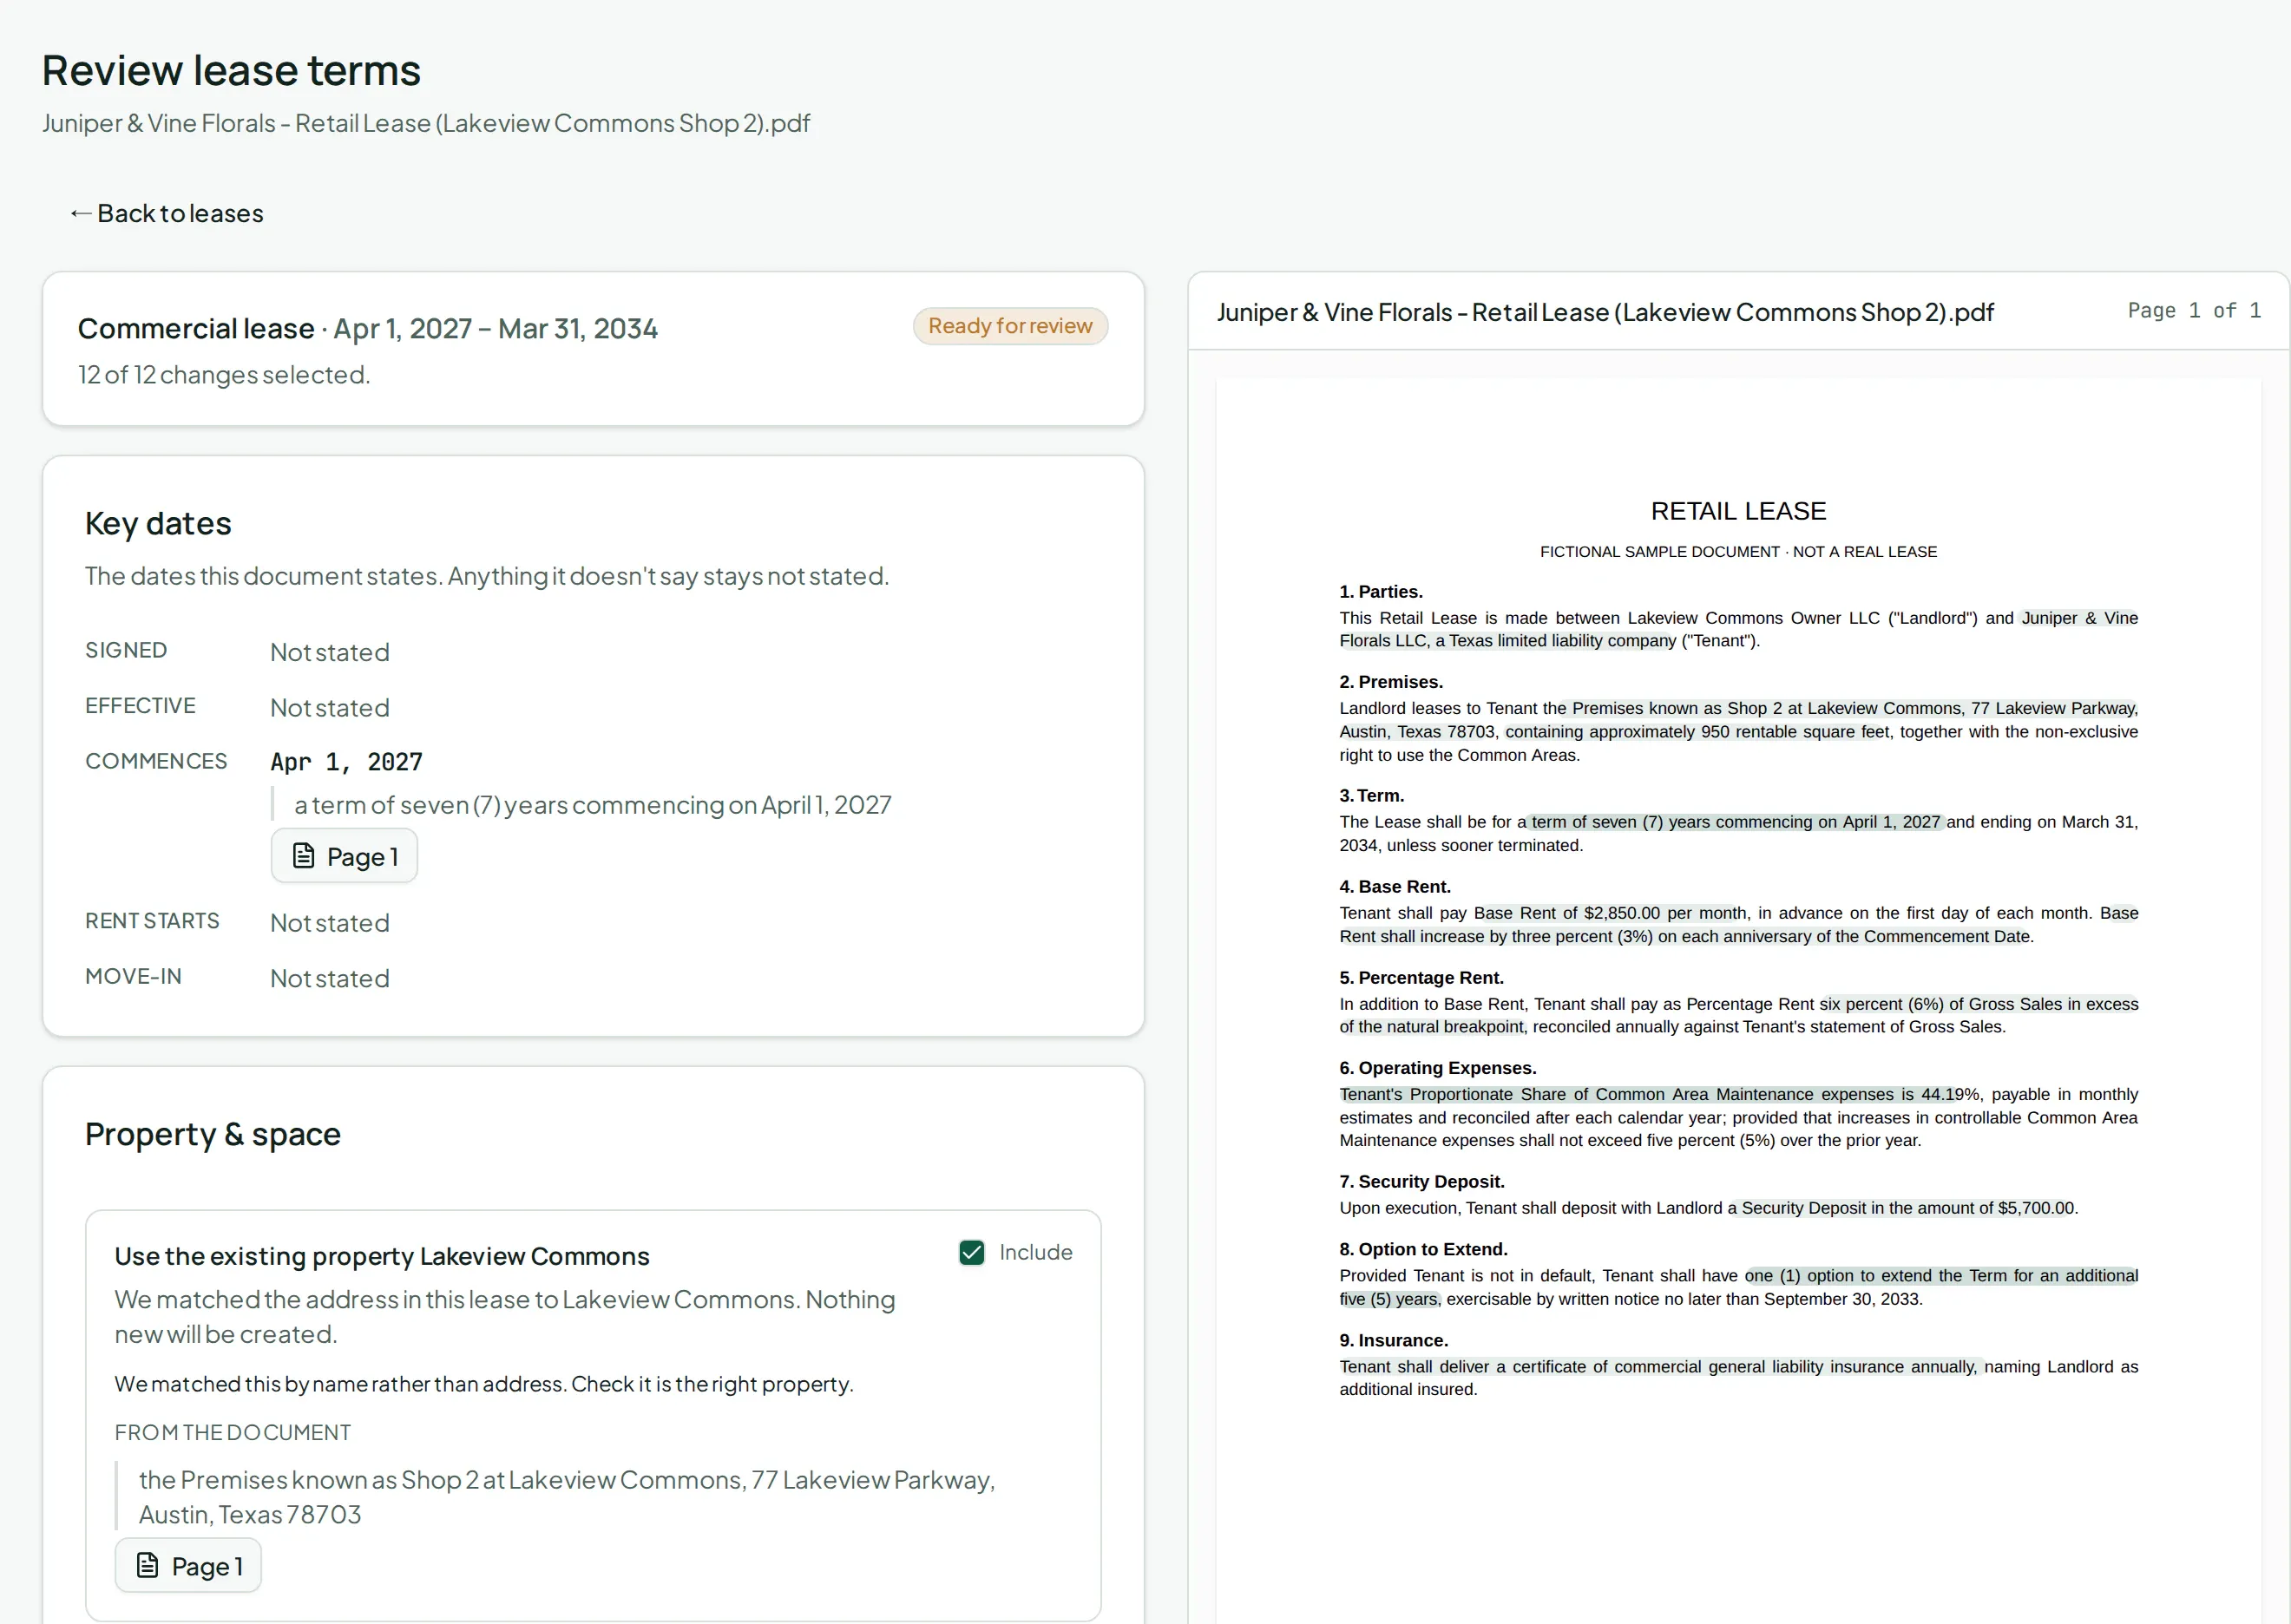Click quoted text 'a term of seven (7) years commencing on April 1, 2027'

click(x=592, y=805)
